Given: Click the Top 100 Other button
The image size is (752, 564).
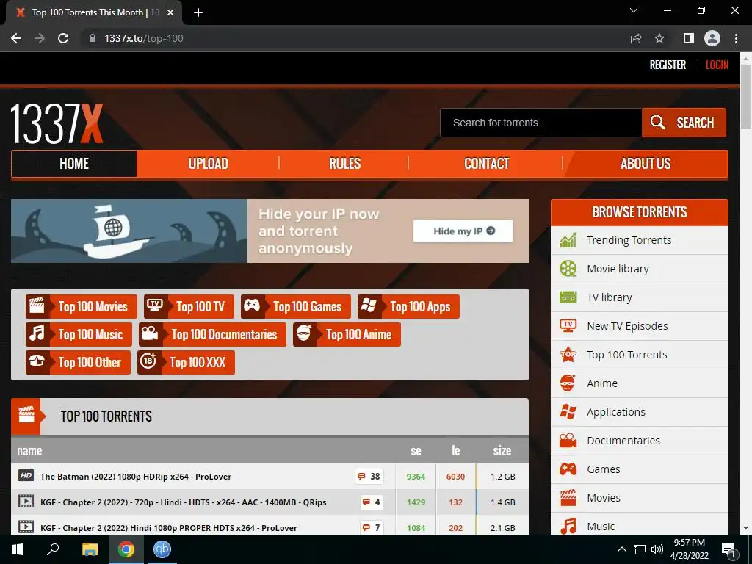Looking at the screenshot, I should coord(78,362).
